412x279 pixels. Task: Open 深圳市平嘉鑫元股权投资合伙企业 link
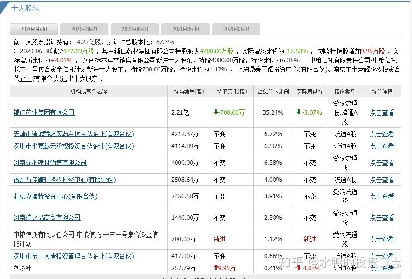(74, 146)
